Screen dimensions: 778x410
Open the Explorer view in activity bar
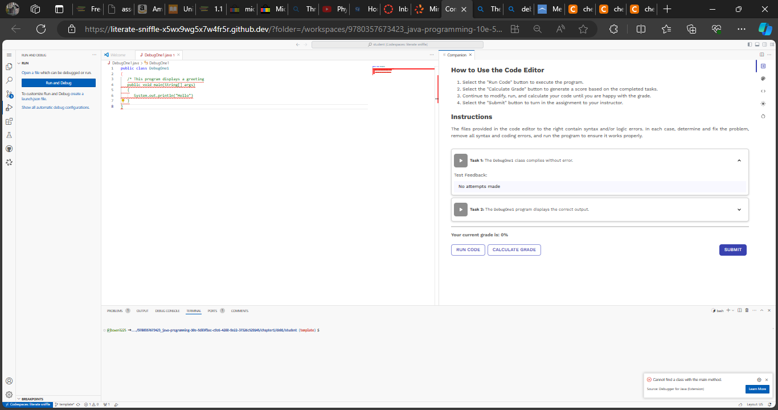point(9,67)
